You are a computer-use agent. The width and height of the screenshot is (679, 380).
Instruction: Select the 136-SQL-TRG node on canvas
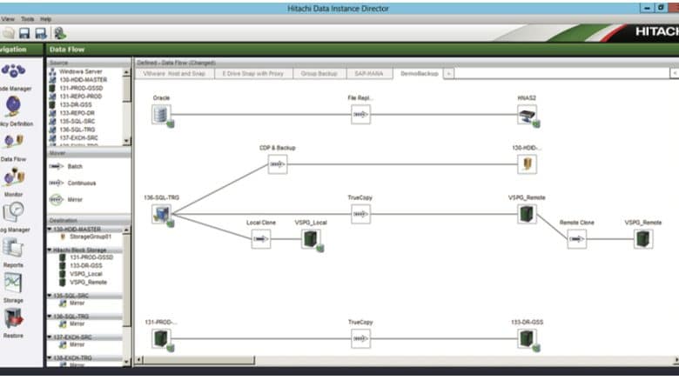(x=162, y=214)
